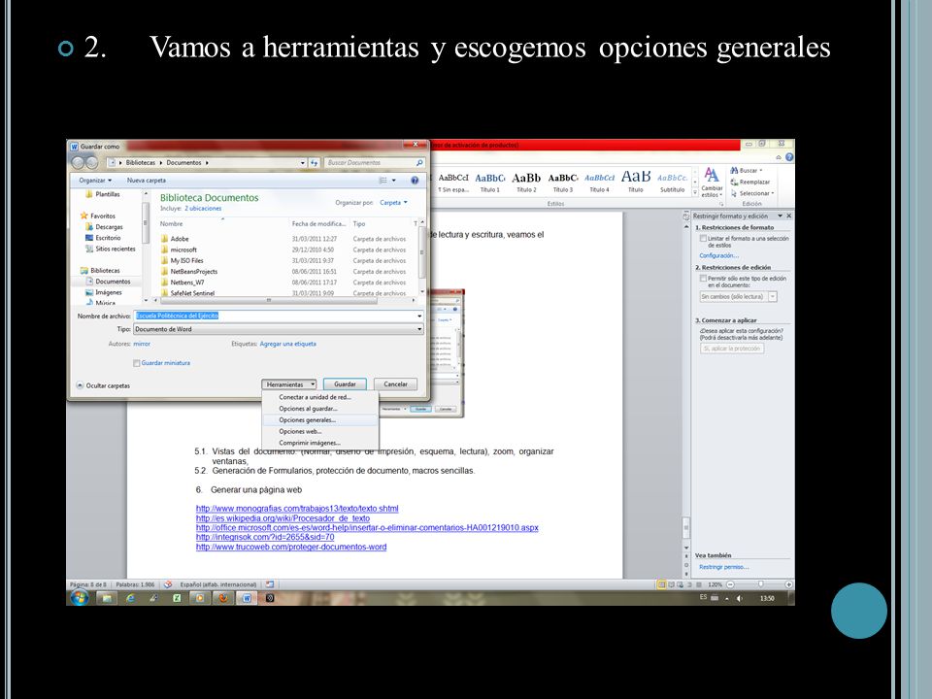The width and height of the screenshot is (932, 699).
Task: Choose Opciones al guardar from menu
Action: [x=319, y=409]
